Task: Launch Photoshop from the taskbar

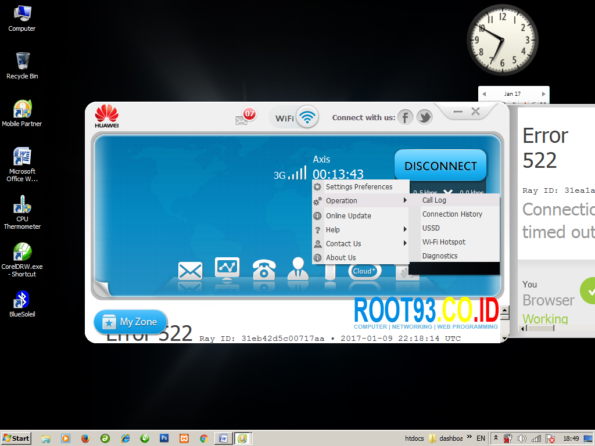Action: [x=164, y=438]
